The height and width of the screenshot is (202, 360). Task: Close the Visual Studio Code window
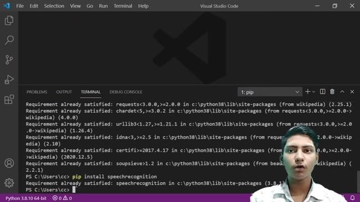(352, 6)
